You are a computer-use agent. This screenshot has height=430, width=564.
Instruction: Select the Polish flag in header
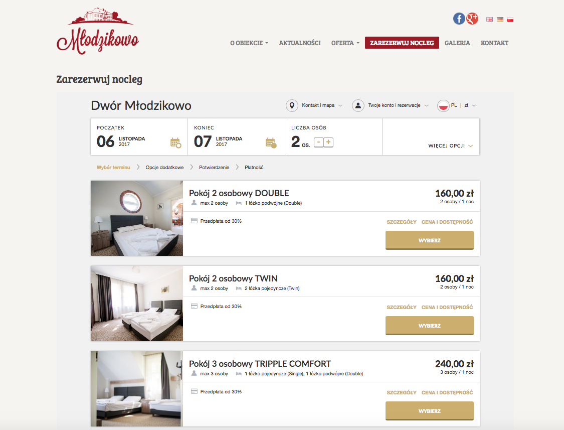(x=510, y=20)
